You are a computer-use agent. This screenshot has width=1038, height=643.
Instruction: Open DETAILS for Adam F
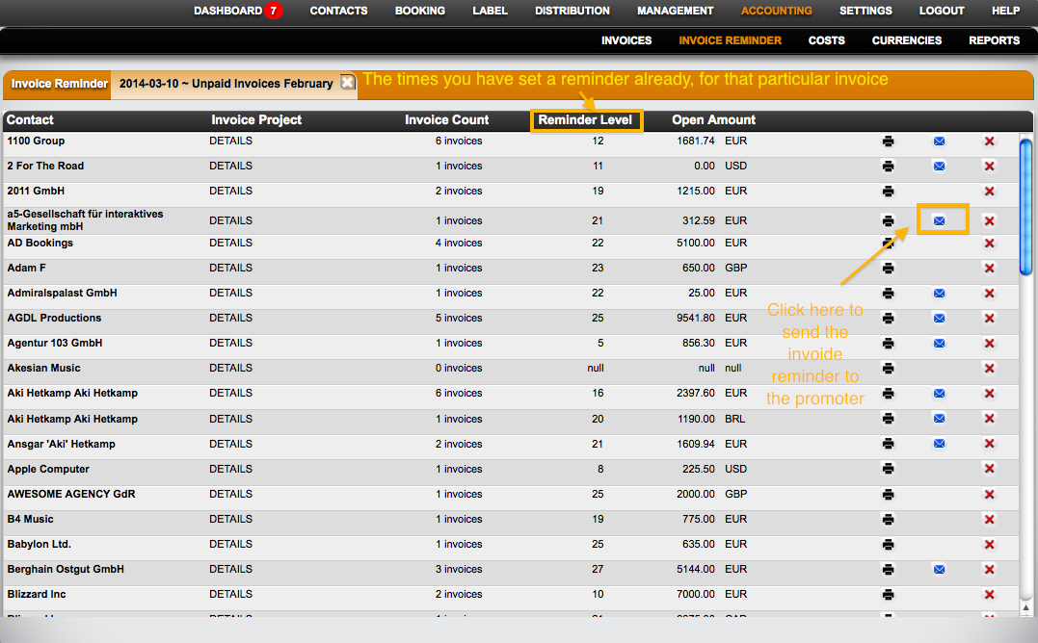230,268
